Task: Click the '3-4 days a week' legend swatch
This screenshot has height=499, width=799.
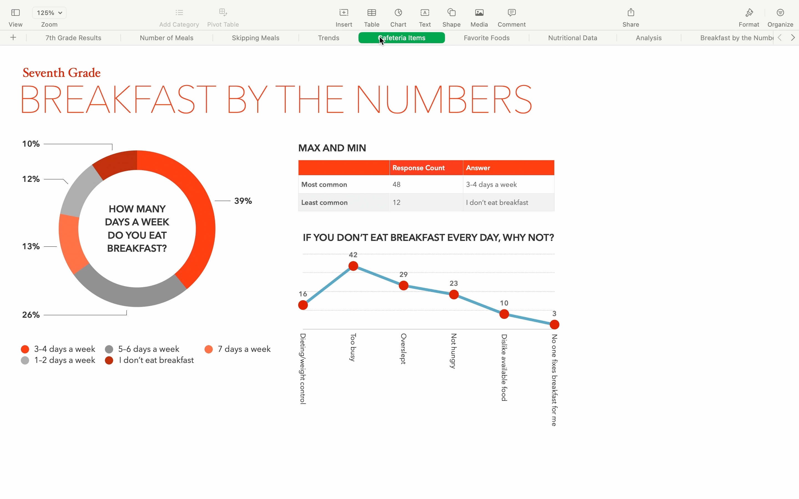Action: pyautogui.click(x=25, y=349)
